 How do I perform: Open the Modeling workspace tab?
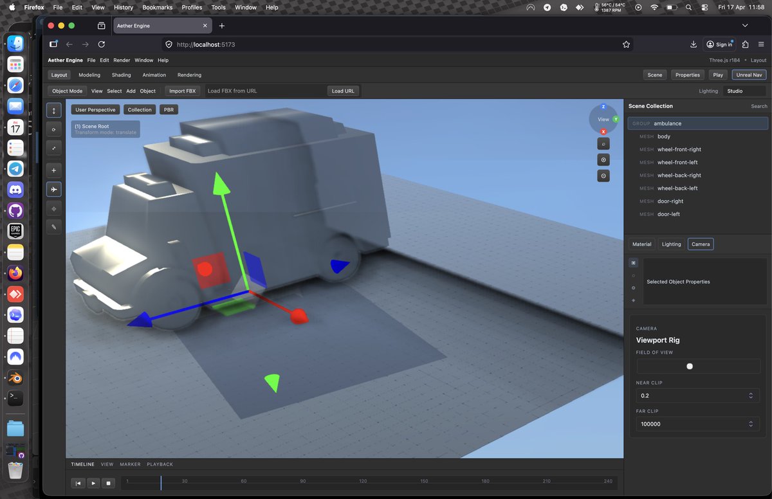[89, 75]
